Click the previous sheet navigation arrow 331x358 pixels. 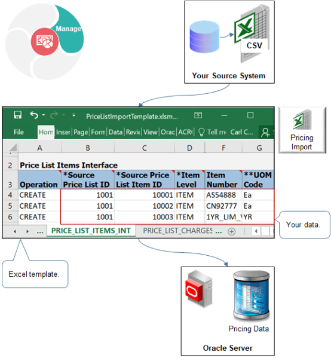tap(15, 231)
